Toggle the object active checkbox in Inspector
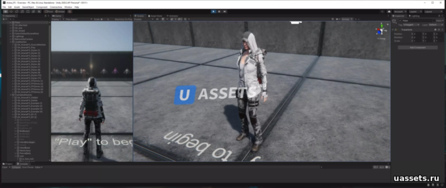This screenshot has height=188, width=446. point(400,21)
